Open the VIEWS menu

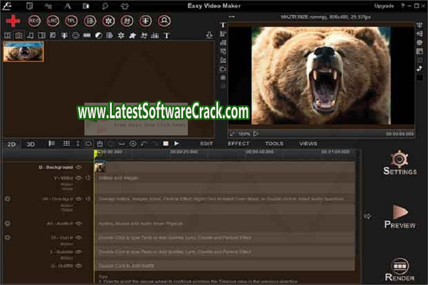[x=308, y=144]
